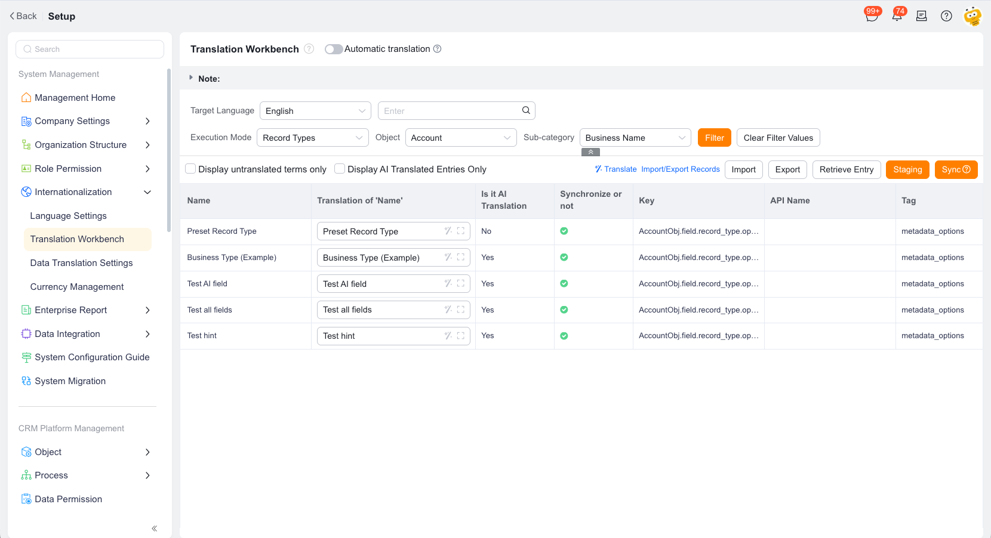
Task: Open the chat messages icon with 99+ badge
Action: click(x=872, y=15)
